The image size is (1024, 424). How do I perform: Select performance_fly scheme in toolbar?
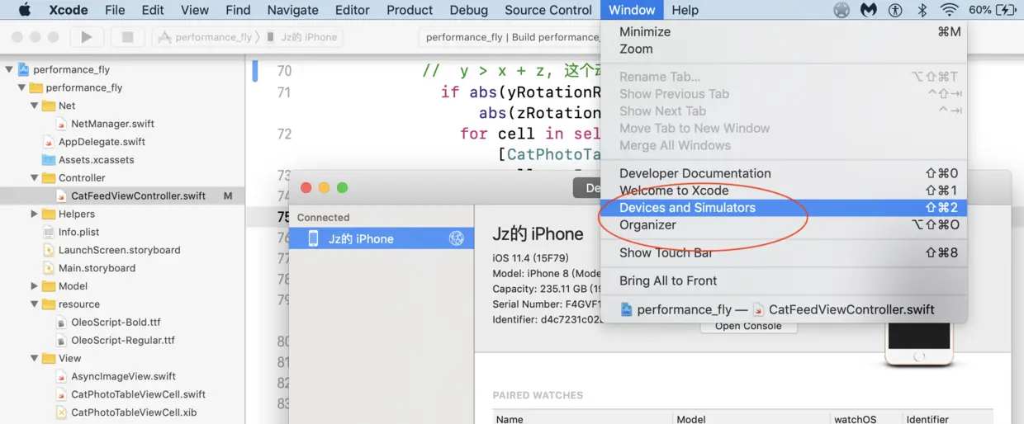point(206,37)
